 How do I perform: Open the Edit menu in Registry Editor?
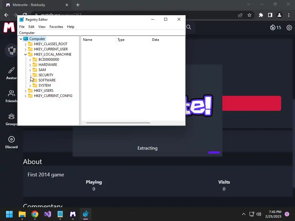click(31, 27)
